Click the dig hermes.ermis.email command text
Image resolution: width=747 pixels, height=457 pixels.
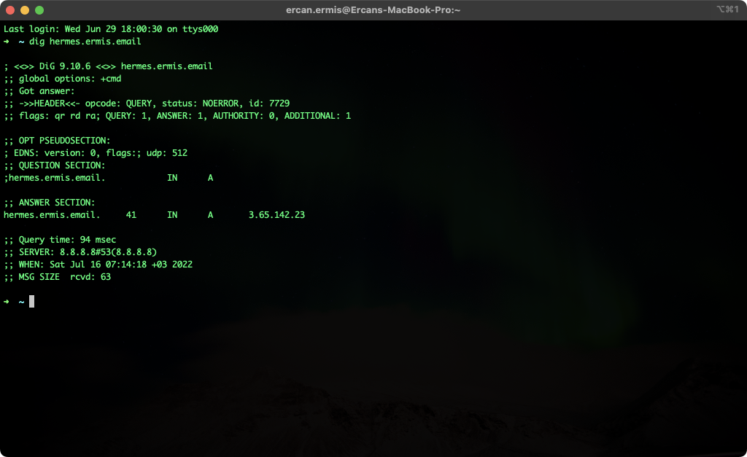click(x=85, y=42)
